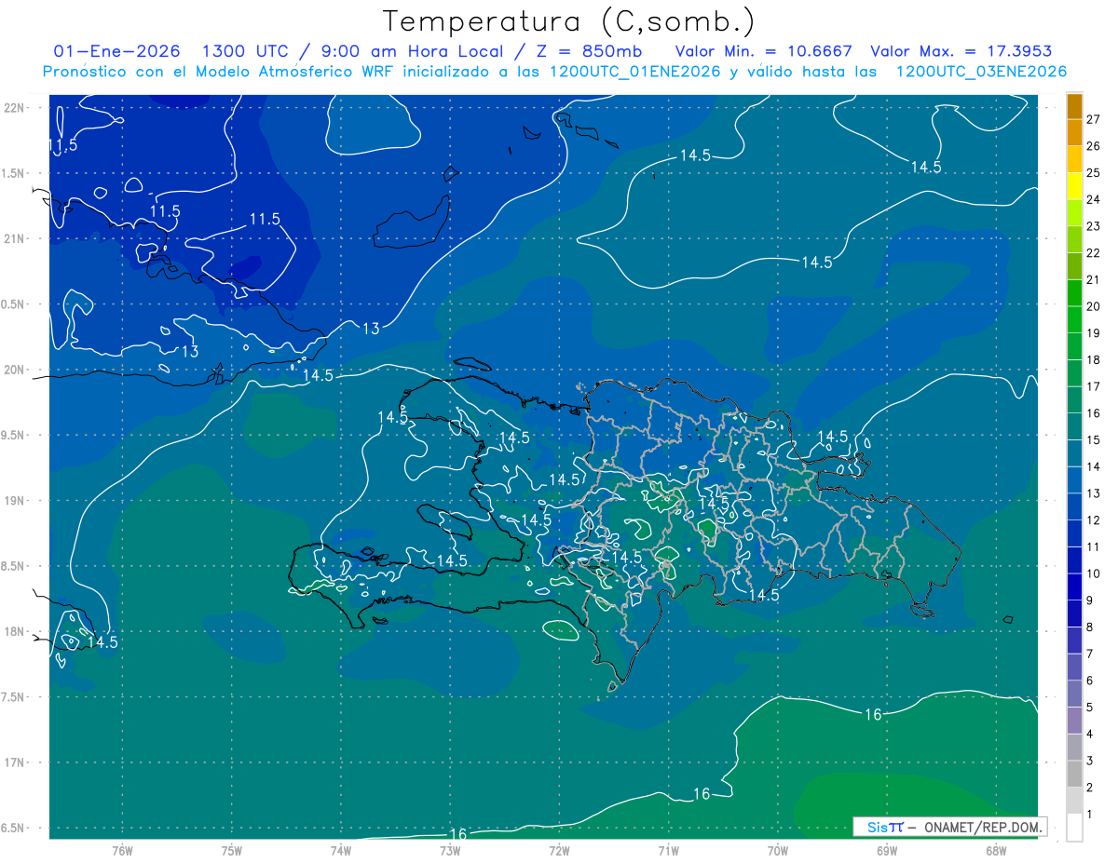Click the 10 label on the color scale
Image resolution: width=1118 pixels, height=863 pixels.
(1093, 573)
